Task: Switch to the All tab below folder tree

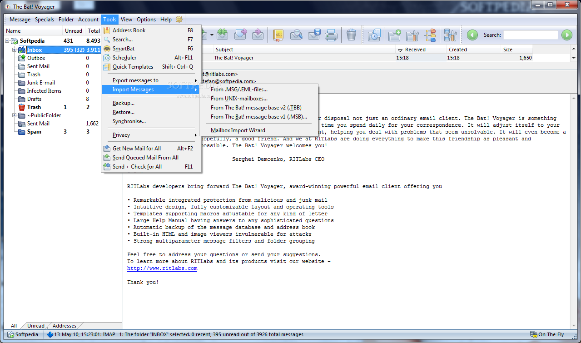Action: pos(14,326)
